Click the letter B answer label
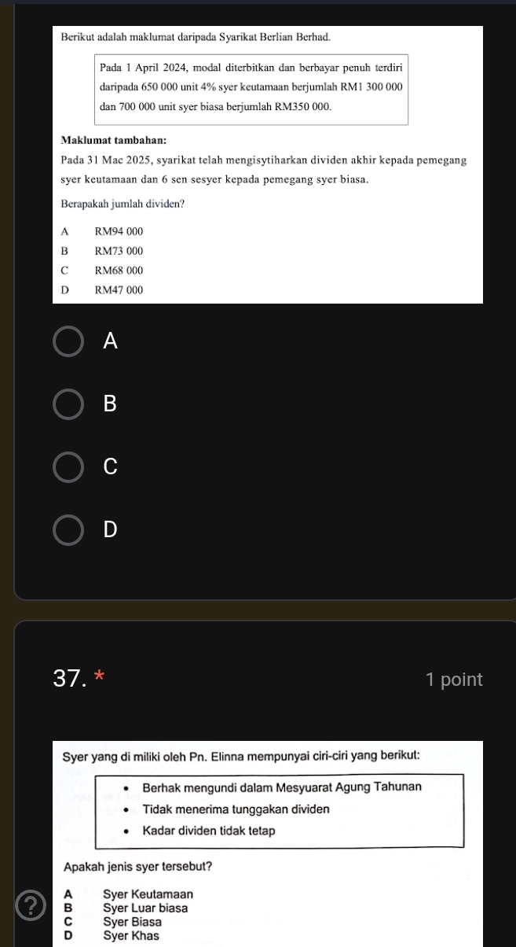This screenshot has height=947, width=516. click(x=110, y=404)
